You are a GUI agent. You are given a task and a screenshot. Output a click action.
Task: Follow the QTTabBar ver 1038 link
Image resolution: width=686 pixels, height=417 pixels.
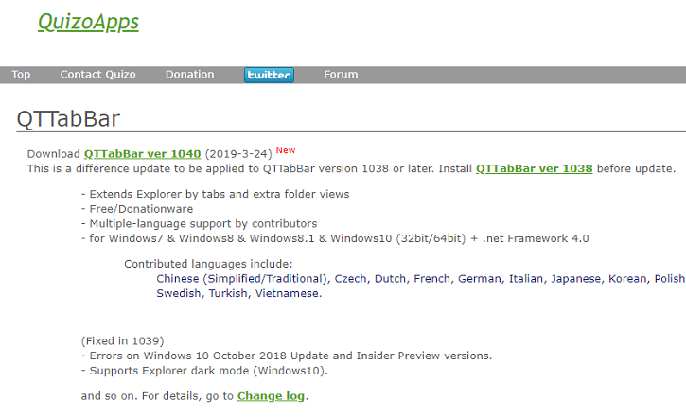[x=534, y=169]
